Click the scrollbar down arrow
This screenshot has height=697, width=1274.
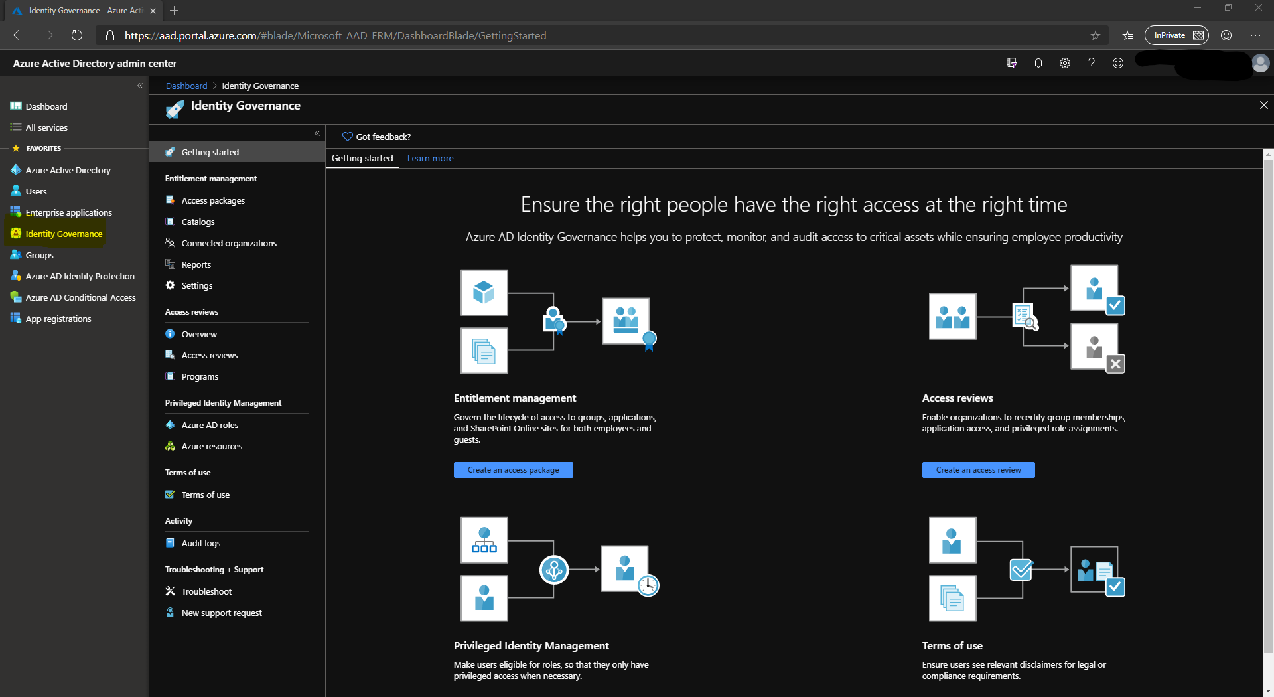click(1268, 691)
